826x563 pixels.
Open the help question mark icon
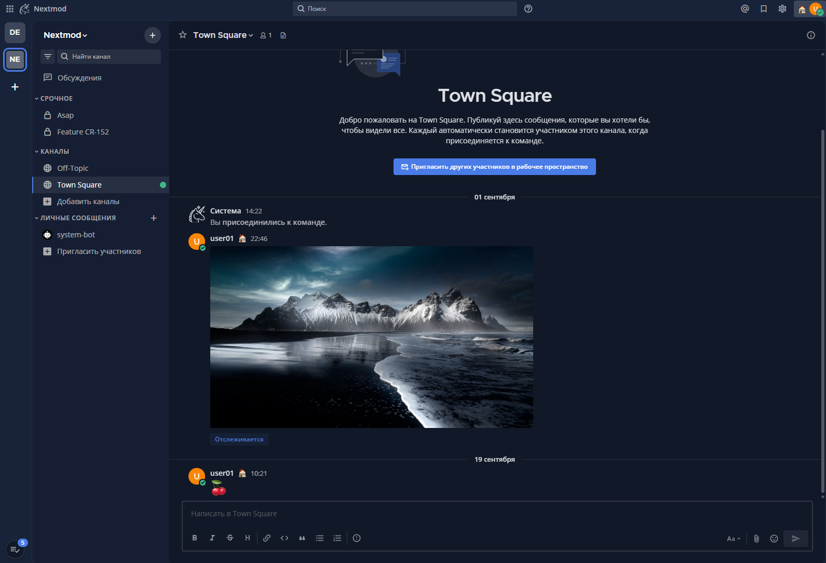click(x=529, y=9)
